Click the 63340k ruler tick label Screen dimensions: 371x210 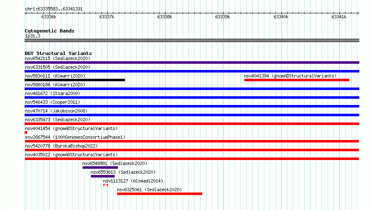[281, 17]
